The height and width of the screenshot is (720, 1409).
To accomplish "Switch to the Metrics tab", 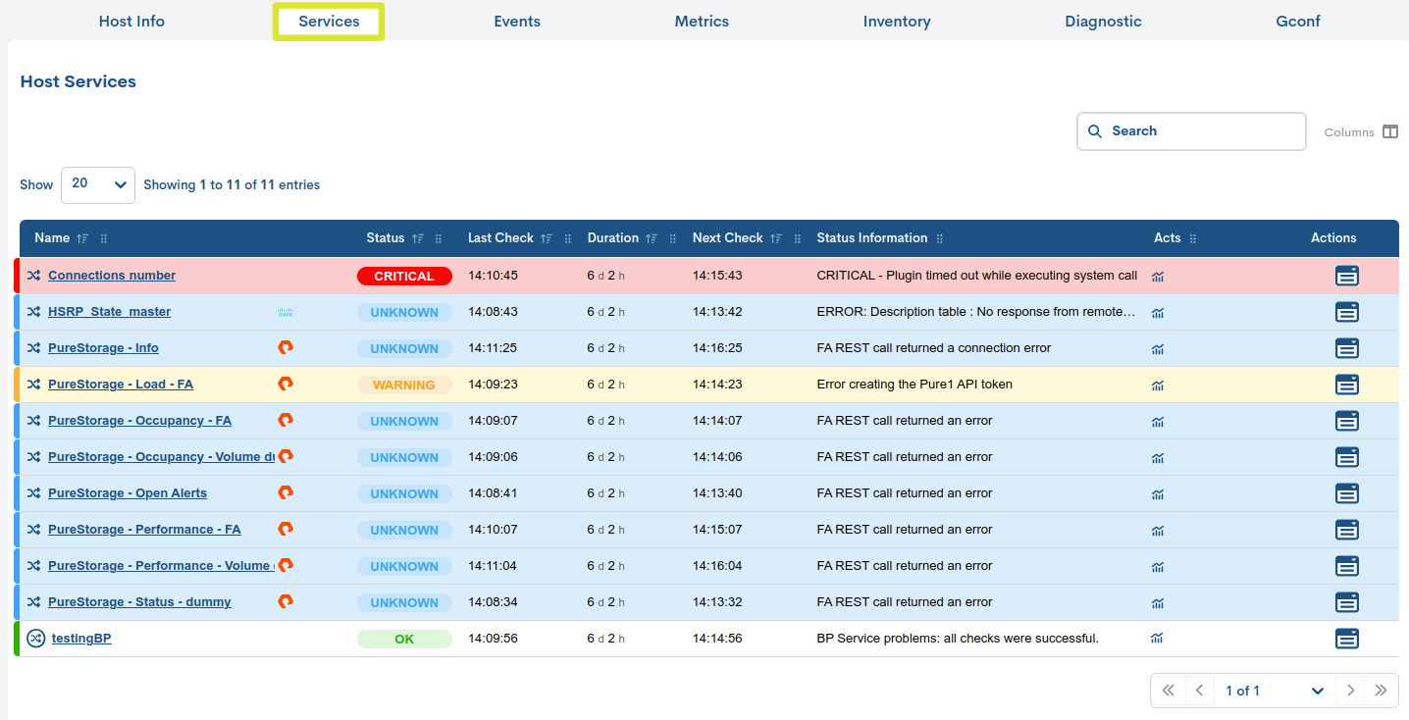I will tap(701, 21).
